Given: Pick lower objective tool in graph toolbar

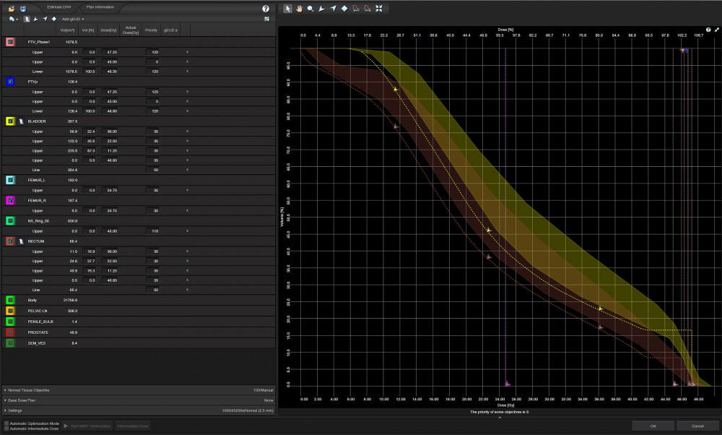Looking at the screenshot, I should pos(334,8).
